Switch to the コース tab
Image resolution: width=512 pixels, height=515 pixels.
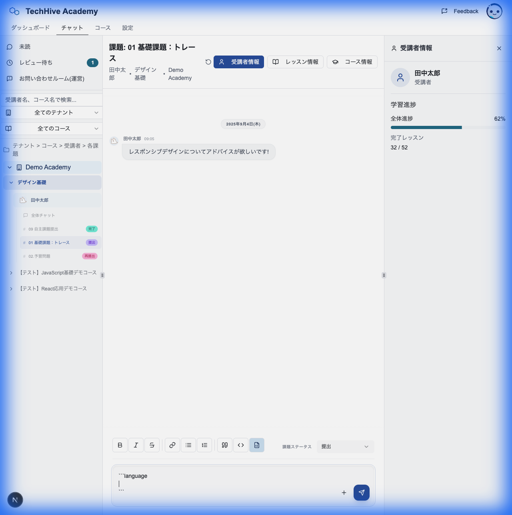point(103,28)
